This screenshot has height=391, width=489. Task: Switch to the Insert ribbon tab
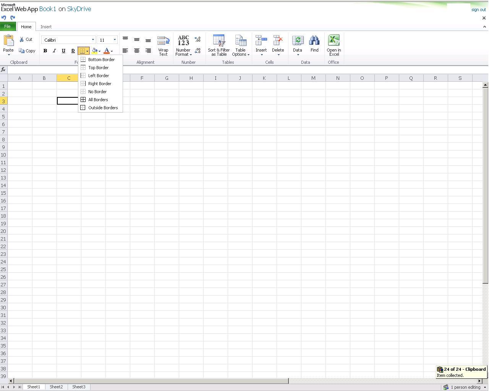(46, 27)
